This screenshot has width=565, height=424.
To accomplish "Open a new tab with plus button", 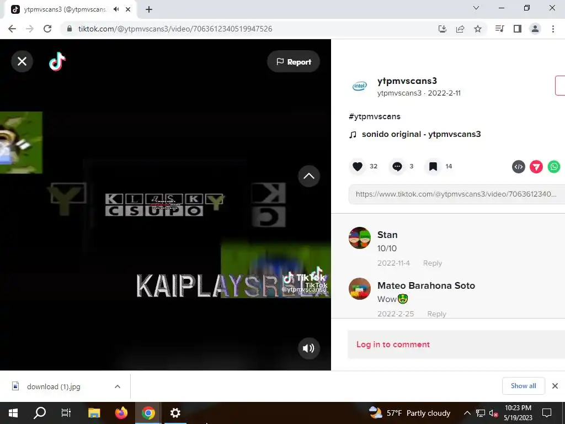I will click(149, 9).
